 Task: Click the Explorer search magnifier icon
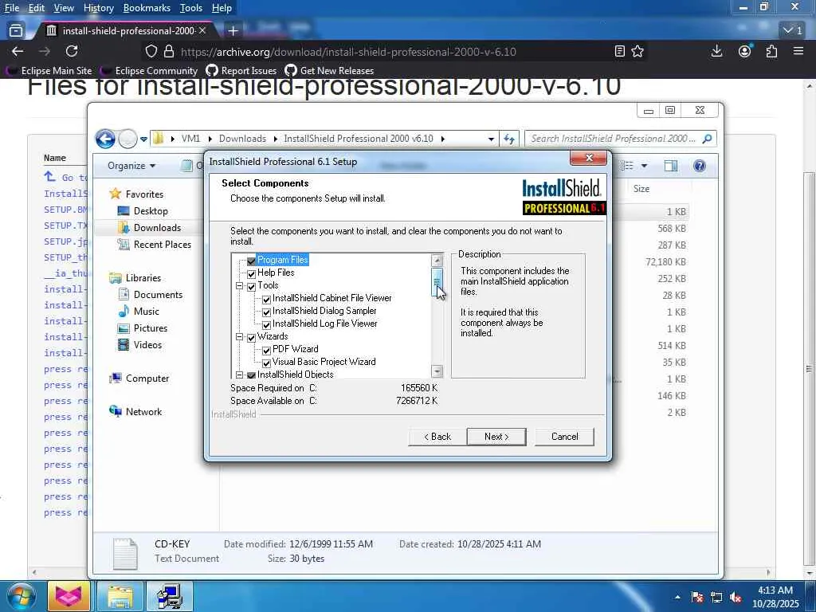coord(707,139)
